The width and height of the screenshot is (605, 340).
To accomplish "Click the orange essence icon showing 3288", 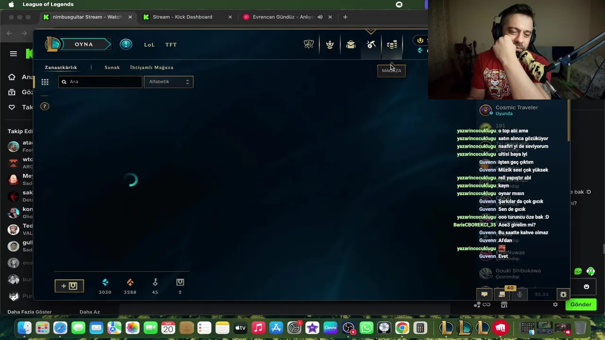I will click(x=130, y=282).
